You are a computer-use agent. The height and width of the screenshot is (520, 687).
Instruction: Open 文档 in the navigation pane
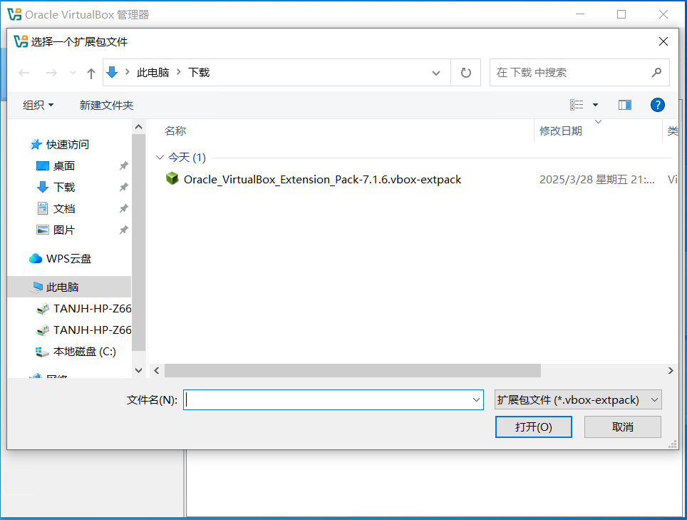point(55,209)
